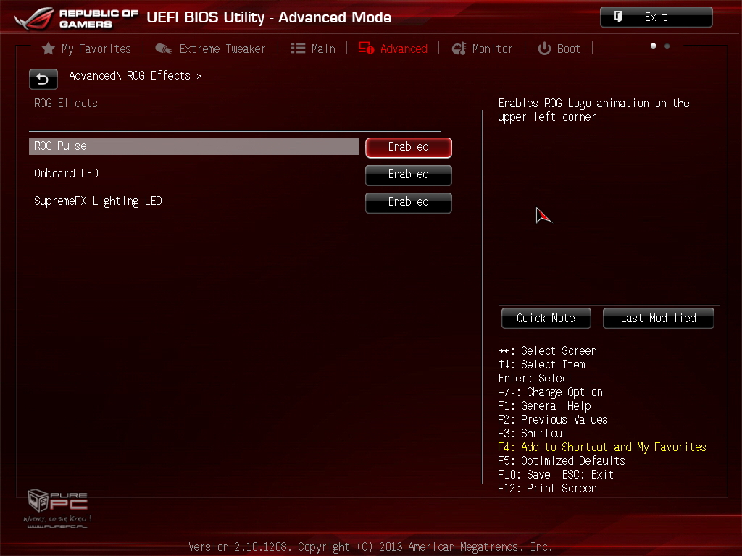Switch to the Boot tab

(x=559, y=49)
